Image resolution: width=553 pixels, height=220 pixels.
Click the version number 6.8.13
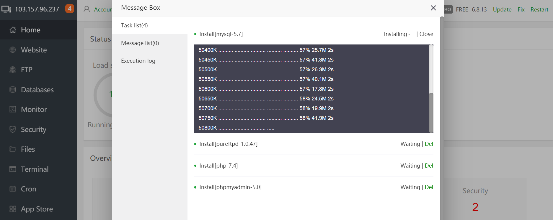coord(479,9)
